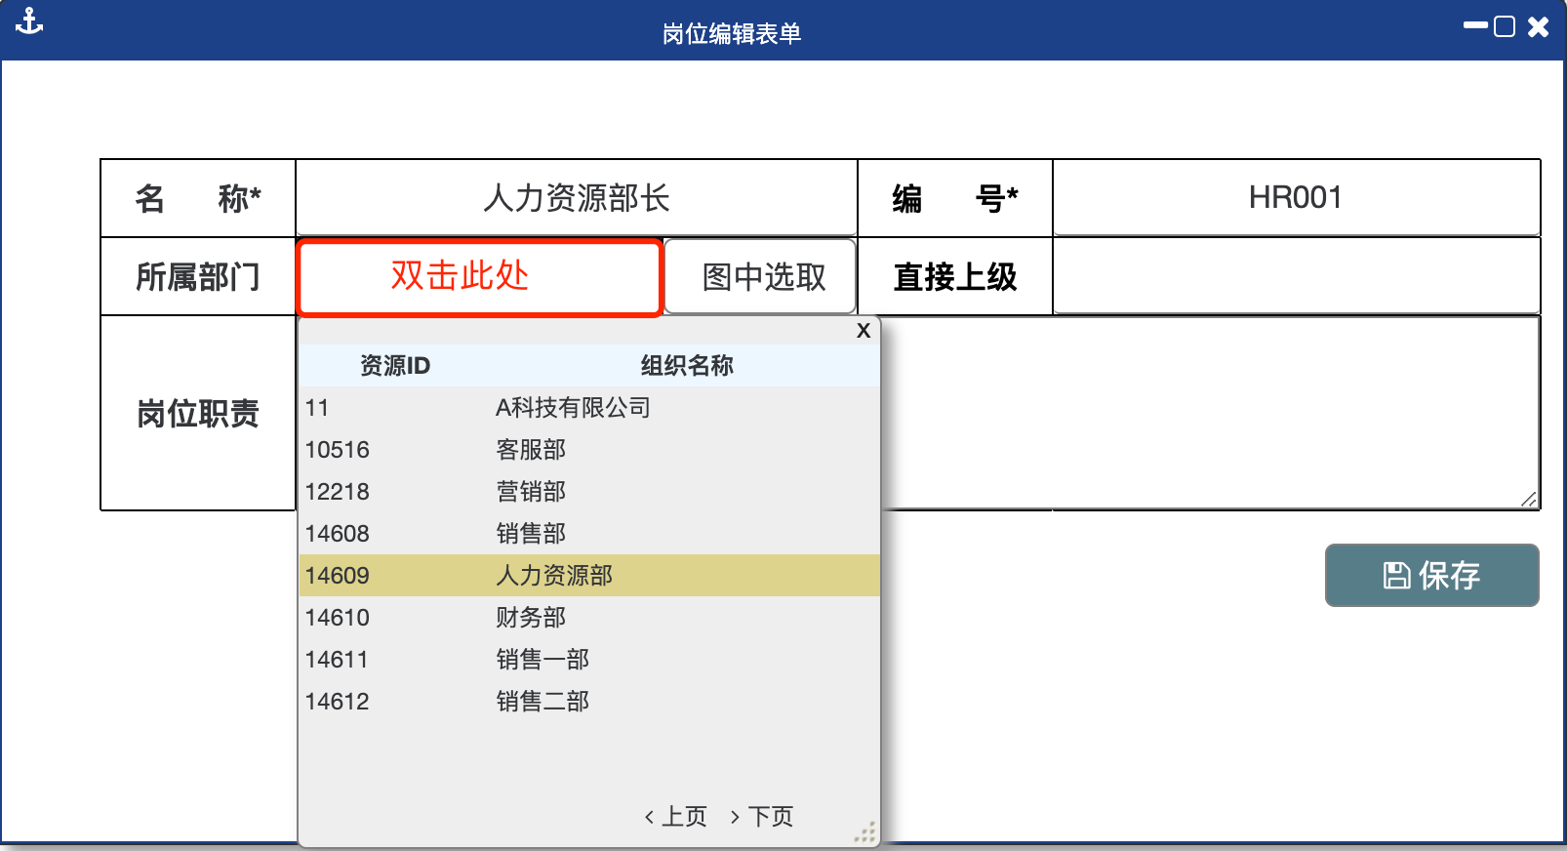This screenshot has width=1567, height=851.
Task: Select A科技有限公司 top organization row
Action: (x=588, y=407)
